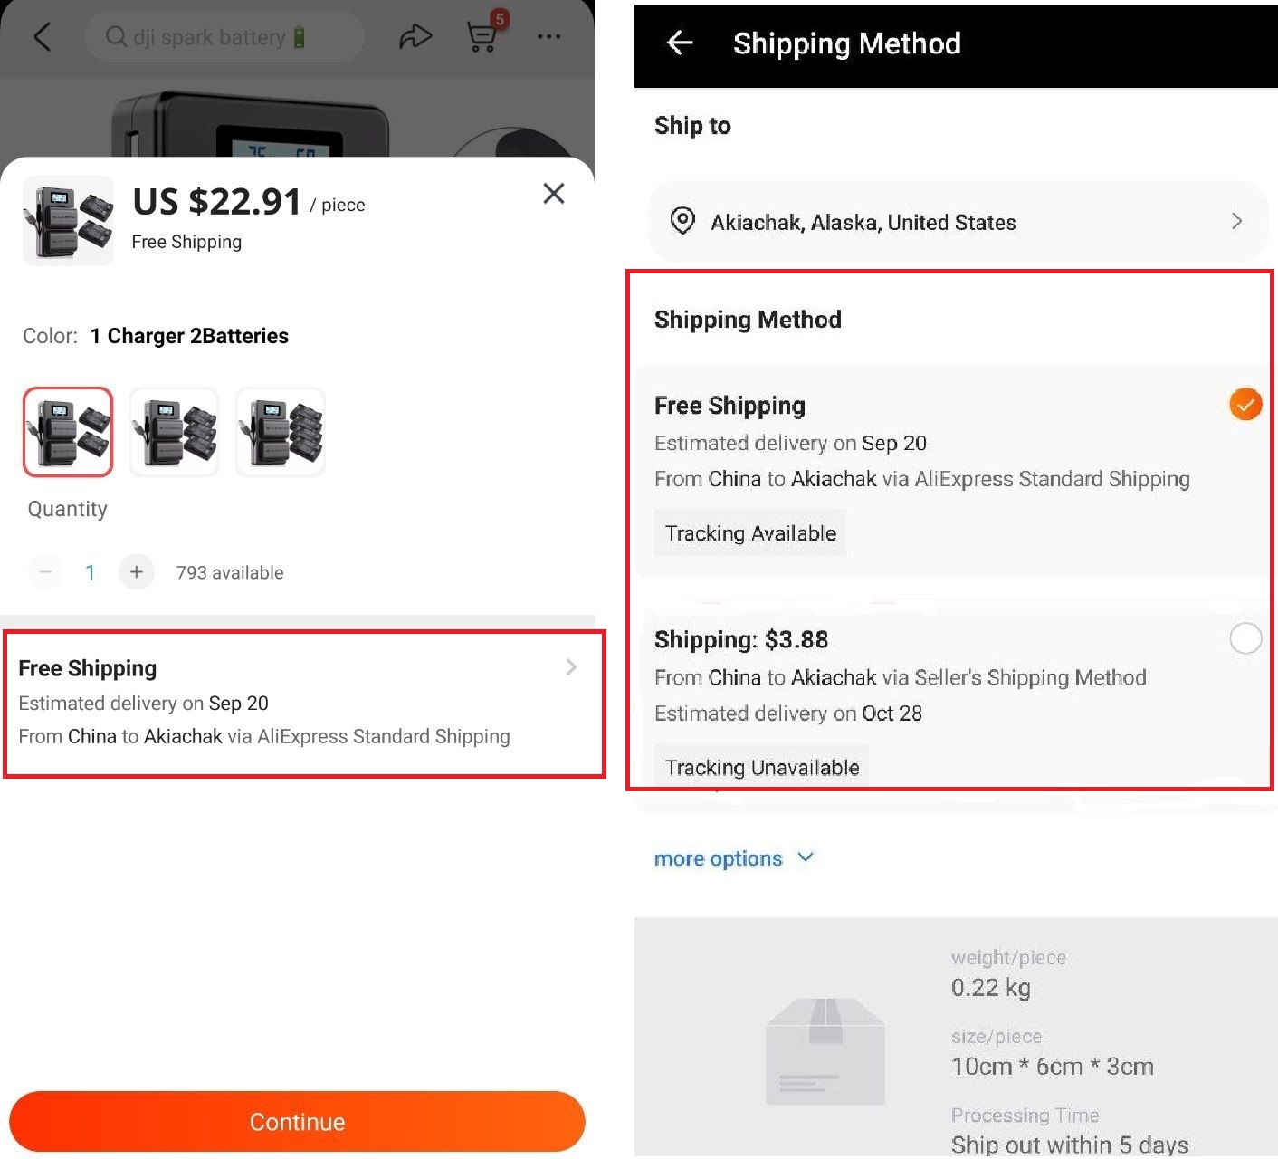
Task: Tap the location pin beside the shipping address
Action: click(x=682, y=222)
